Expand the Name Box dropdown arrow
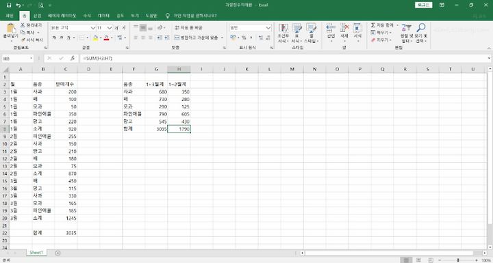 pyautogui.click(x=31, y=58)
